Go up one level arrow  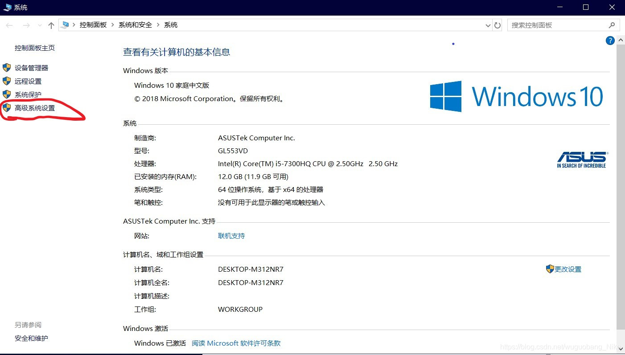coord(51,25)
